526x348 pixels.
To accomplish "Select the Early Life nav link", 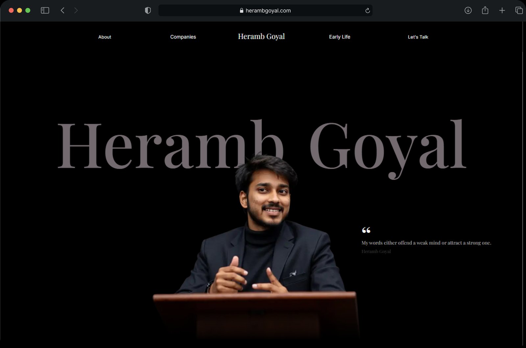I will [x=340, y=37].
